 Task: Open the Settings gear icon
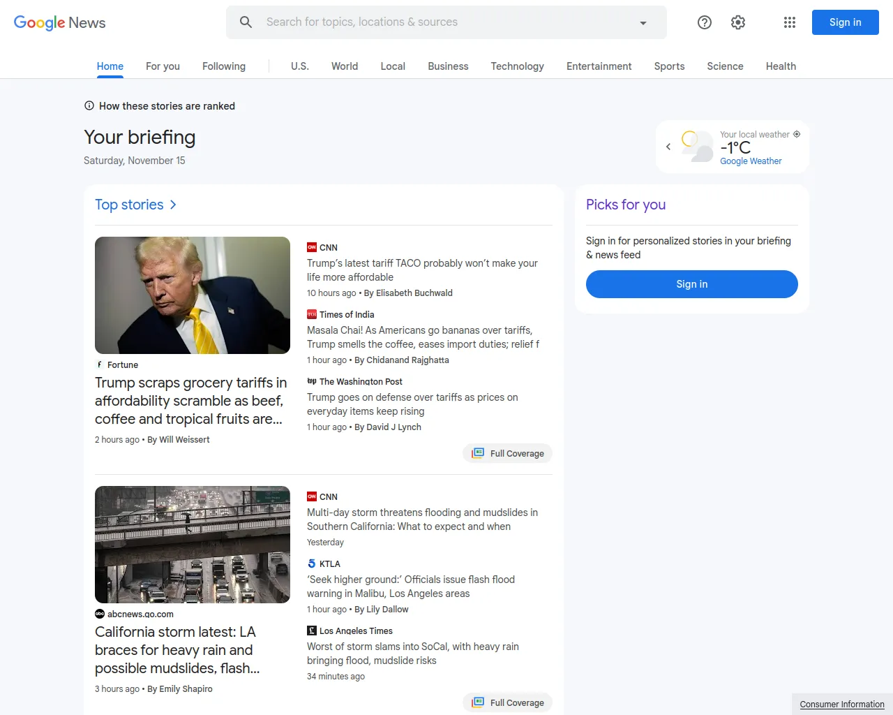coord(738,22)
